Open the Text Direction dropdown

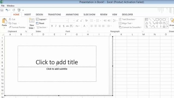(x=128, y=19)
